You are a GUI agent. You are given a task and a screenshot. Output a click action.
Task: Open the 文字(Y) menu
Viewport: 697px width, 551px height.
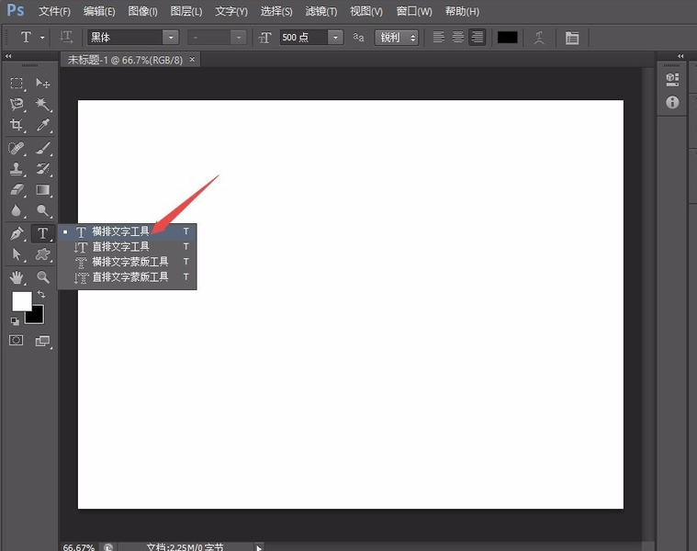click(x=231, y=11)
